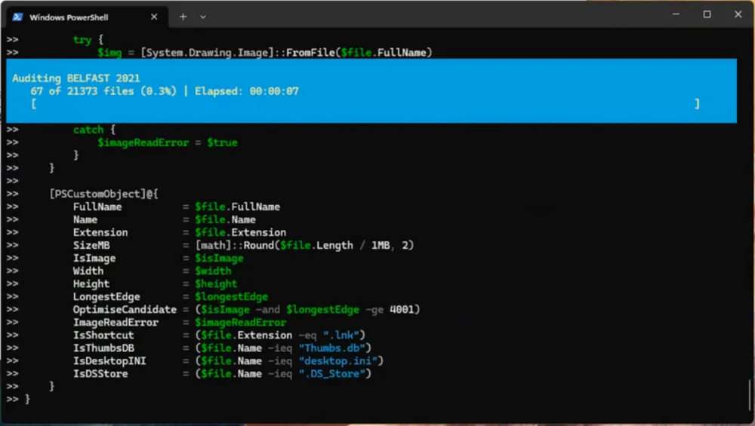Click the 'Auditing BELFAST 2021' text
This screenshot has width=755, height=426.
(x=76, y=78)
